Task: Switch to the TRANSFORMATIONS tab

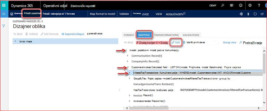Action: point(166,35)
